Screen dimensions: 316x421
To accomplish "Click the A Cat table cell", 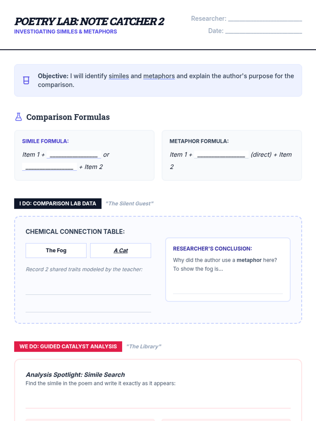I will pos(121,250).
